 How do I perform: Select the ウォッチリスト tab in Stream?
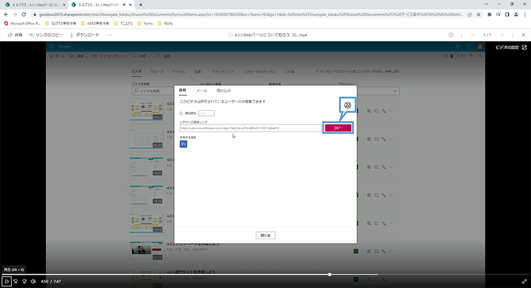tap(223, 72)
